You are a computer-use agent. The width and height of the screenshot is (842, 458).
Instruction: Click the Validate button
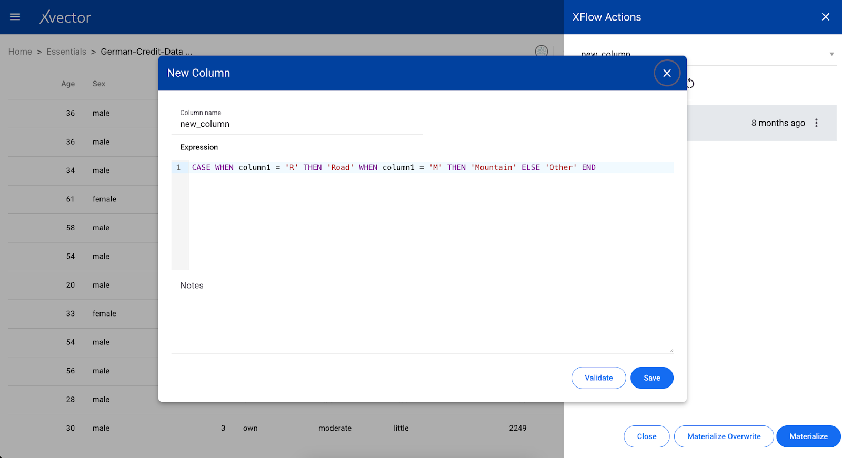tap(598, 378)
